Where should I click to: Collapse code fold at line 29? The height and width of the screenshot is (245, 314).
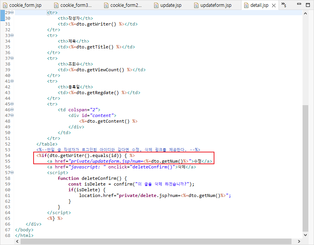(x=12, y=13)
